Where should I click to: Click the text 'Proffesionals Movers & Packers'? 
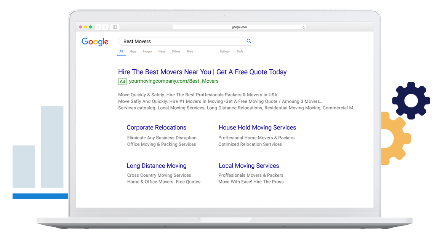[251, 175]
